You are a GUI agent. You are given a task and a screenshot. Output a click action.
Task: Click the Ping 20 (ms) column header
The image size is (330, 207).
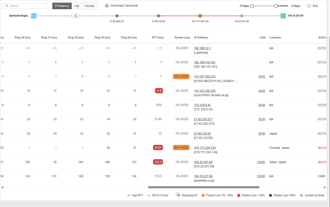pyautogui.click(x=129, y=38)
